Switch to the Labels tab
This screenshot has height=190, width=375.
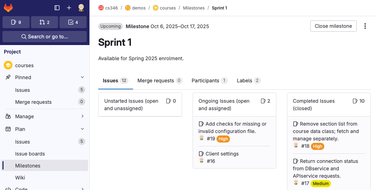coord(248,81)
